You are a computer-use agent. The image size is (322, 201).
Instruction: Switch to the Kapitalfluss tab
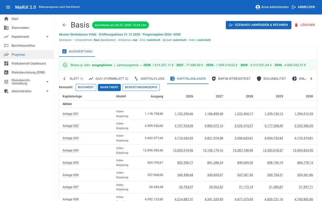click(149, 78)
